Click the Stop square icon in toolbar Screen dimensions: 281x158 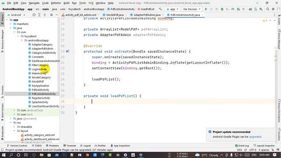click(244, 9)
